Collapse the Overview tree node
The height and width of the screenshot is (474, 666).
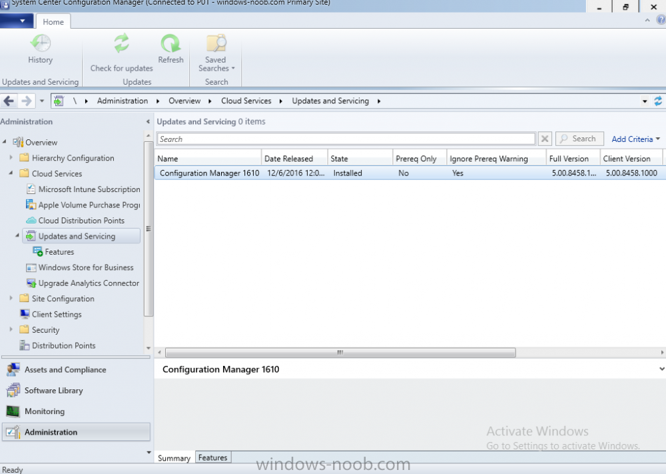pyautogui.click(x=4, y=141)
